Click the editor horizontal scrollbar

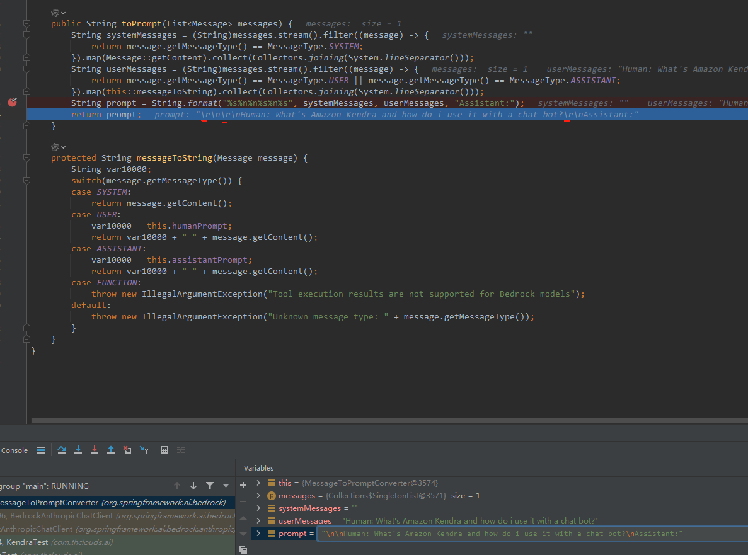[x=389, y=421]
